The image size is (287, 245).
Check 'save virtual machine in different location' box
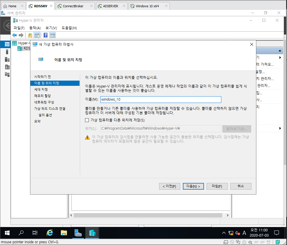click(87, 120)
